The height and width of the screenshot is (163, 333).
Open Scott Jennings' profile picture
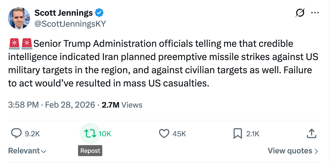[19, 18]
